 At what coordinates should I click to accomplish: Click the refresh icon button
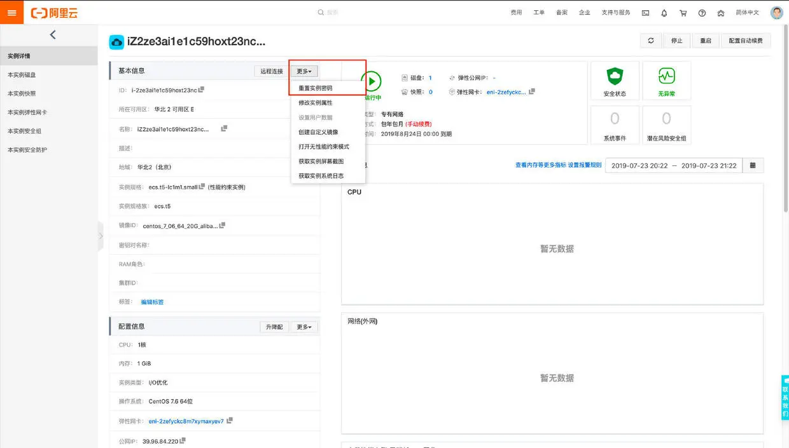point(651,41)
